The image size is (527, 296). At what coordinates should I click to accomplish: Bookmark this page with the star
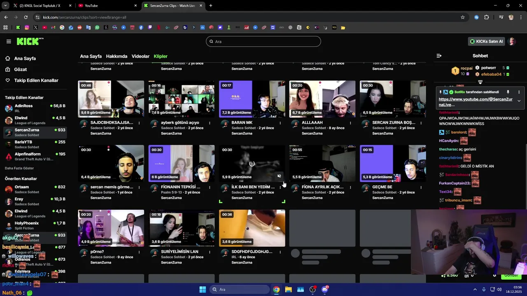[x=463, y=17]
